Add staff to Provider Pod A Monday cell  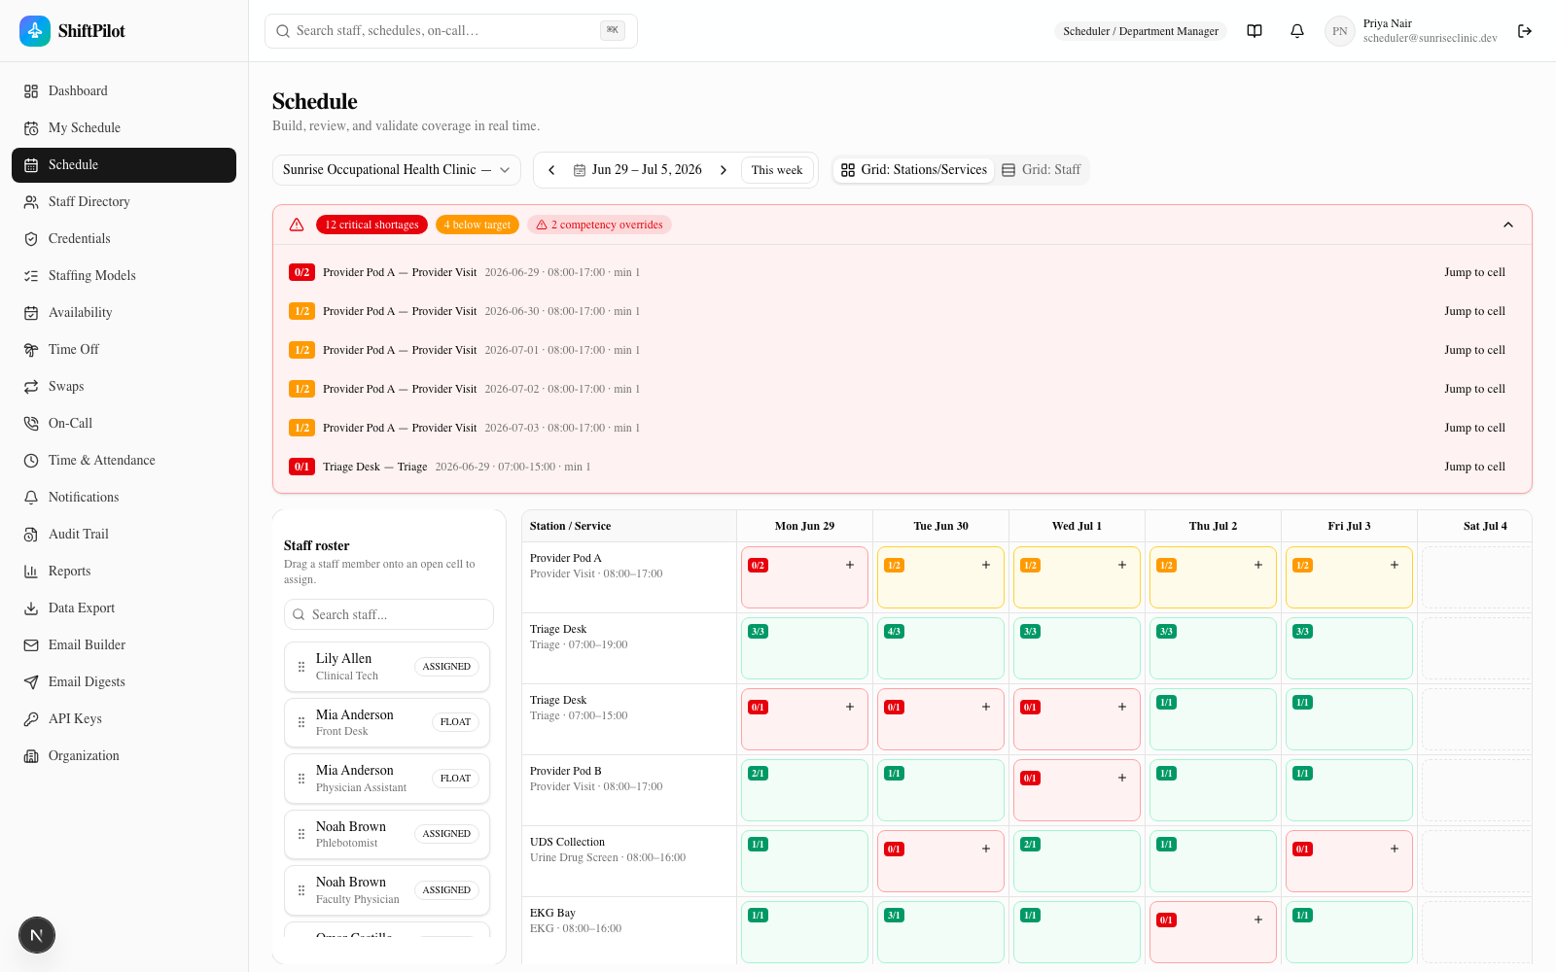tap(850, 565)
